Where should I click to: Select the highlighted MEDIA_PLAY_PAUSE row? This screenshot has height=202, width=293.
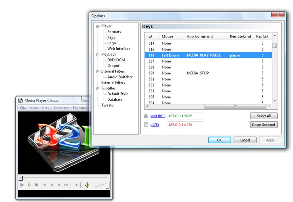pos(208,55)
